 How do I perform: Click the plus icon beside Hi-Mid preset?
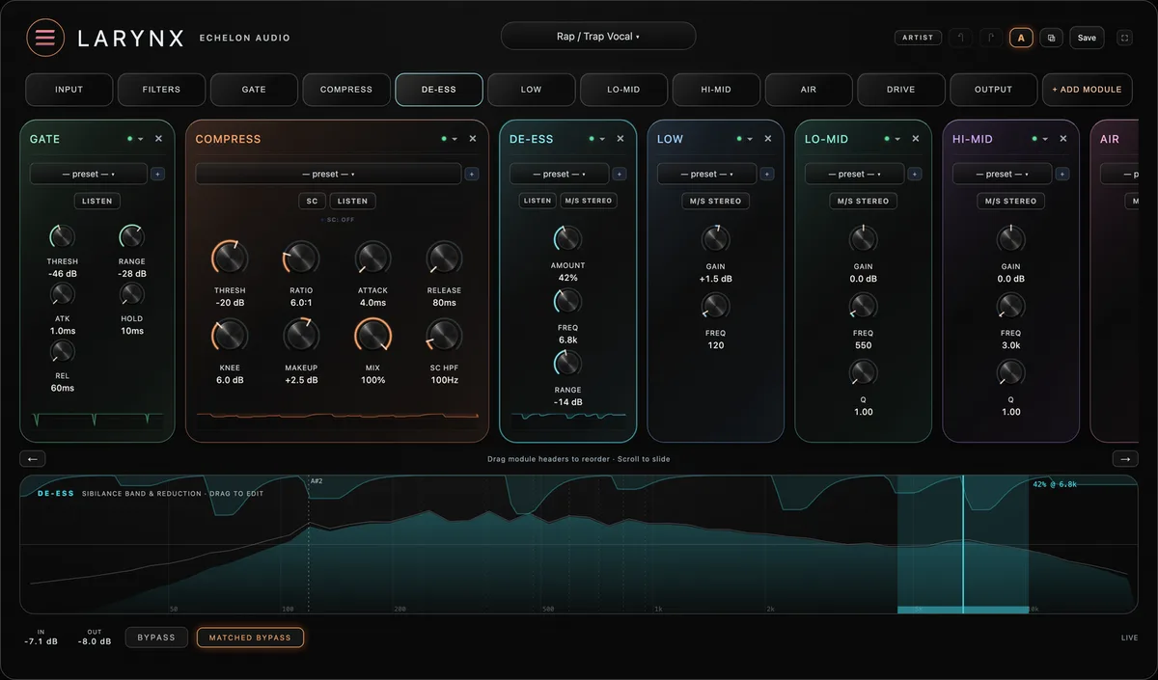coord(1062,175)
